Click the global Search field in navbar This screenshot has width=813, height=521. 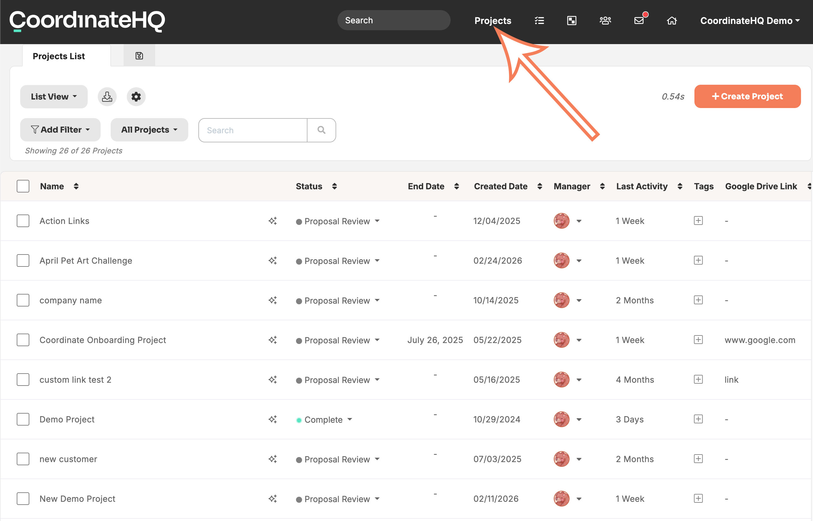[394, 20]
